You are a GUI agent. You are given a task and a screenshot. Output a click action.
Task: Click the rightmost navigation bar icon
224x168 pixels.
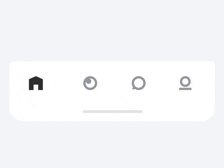(x=185, y=83)
